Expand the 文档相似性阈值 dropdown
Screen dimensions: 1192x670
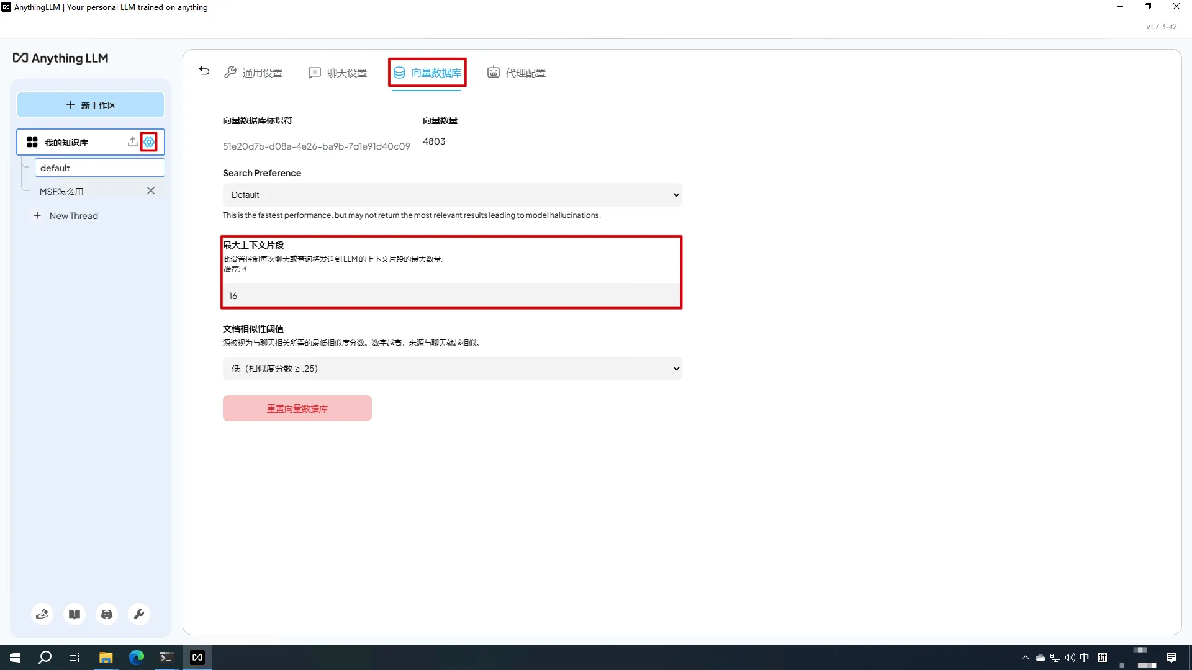(452, 368)
